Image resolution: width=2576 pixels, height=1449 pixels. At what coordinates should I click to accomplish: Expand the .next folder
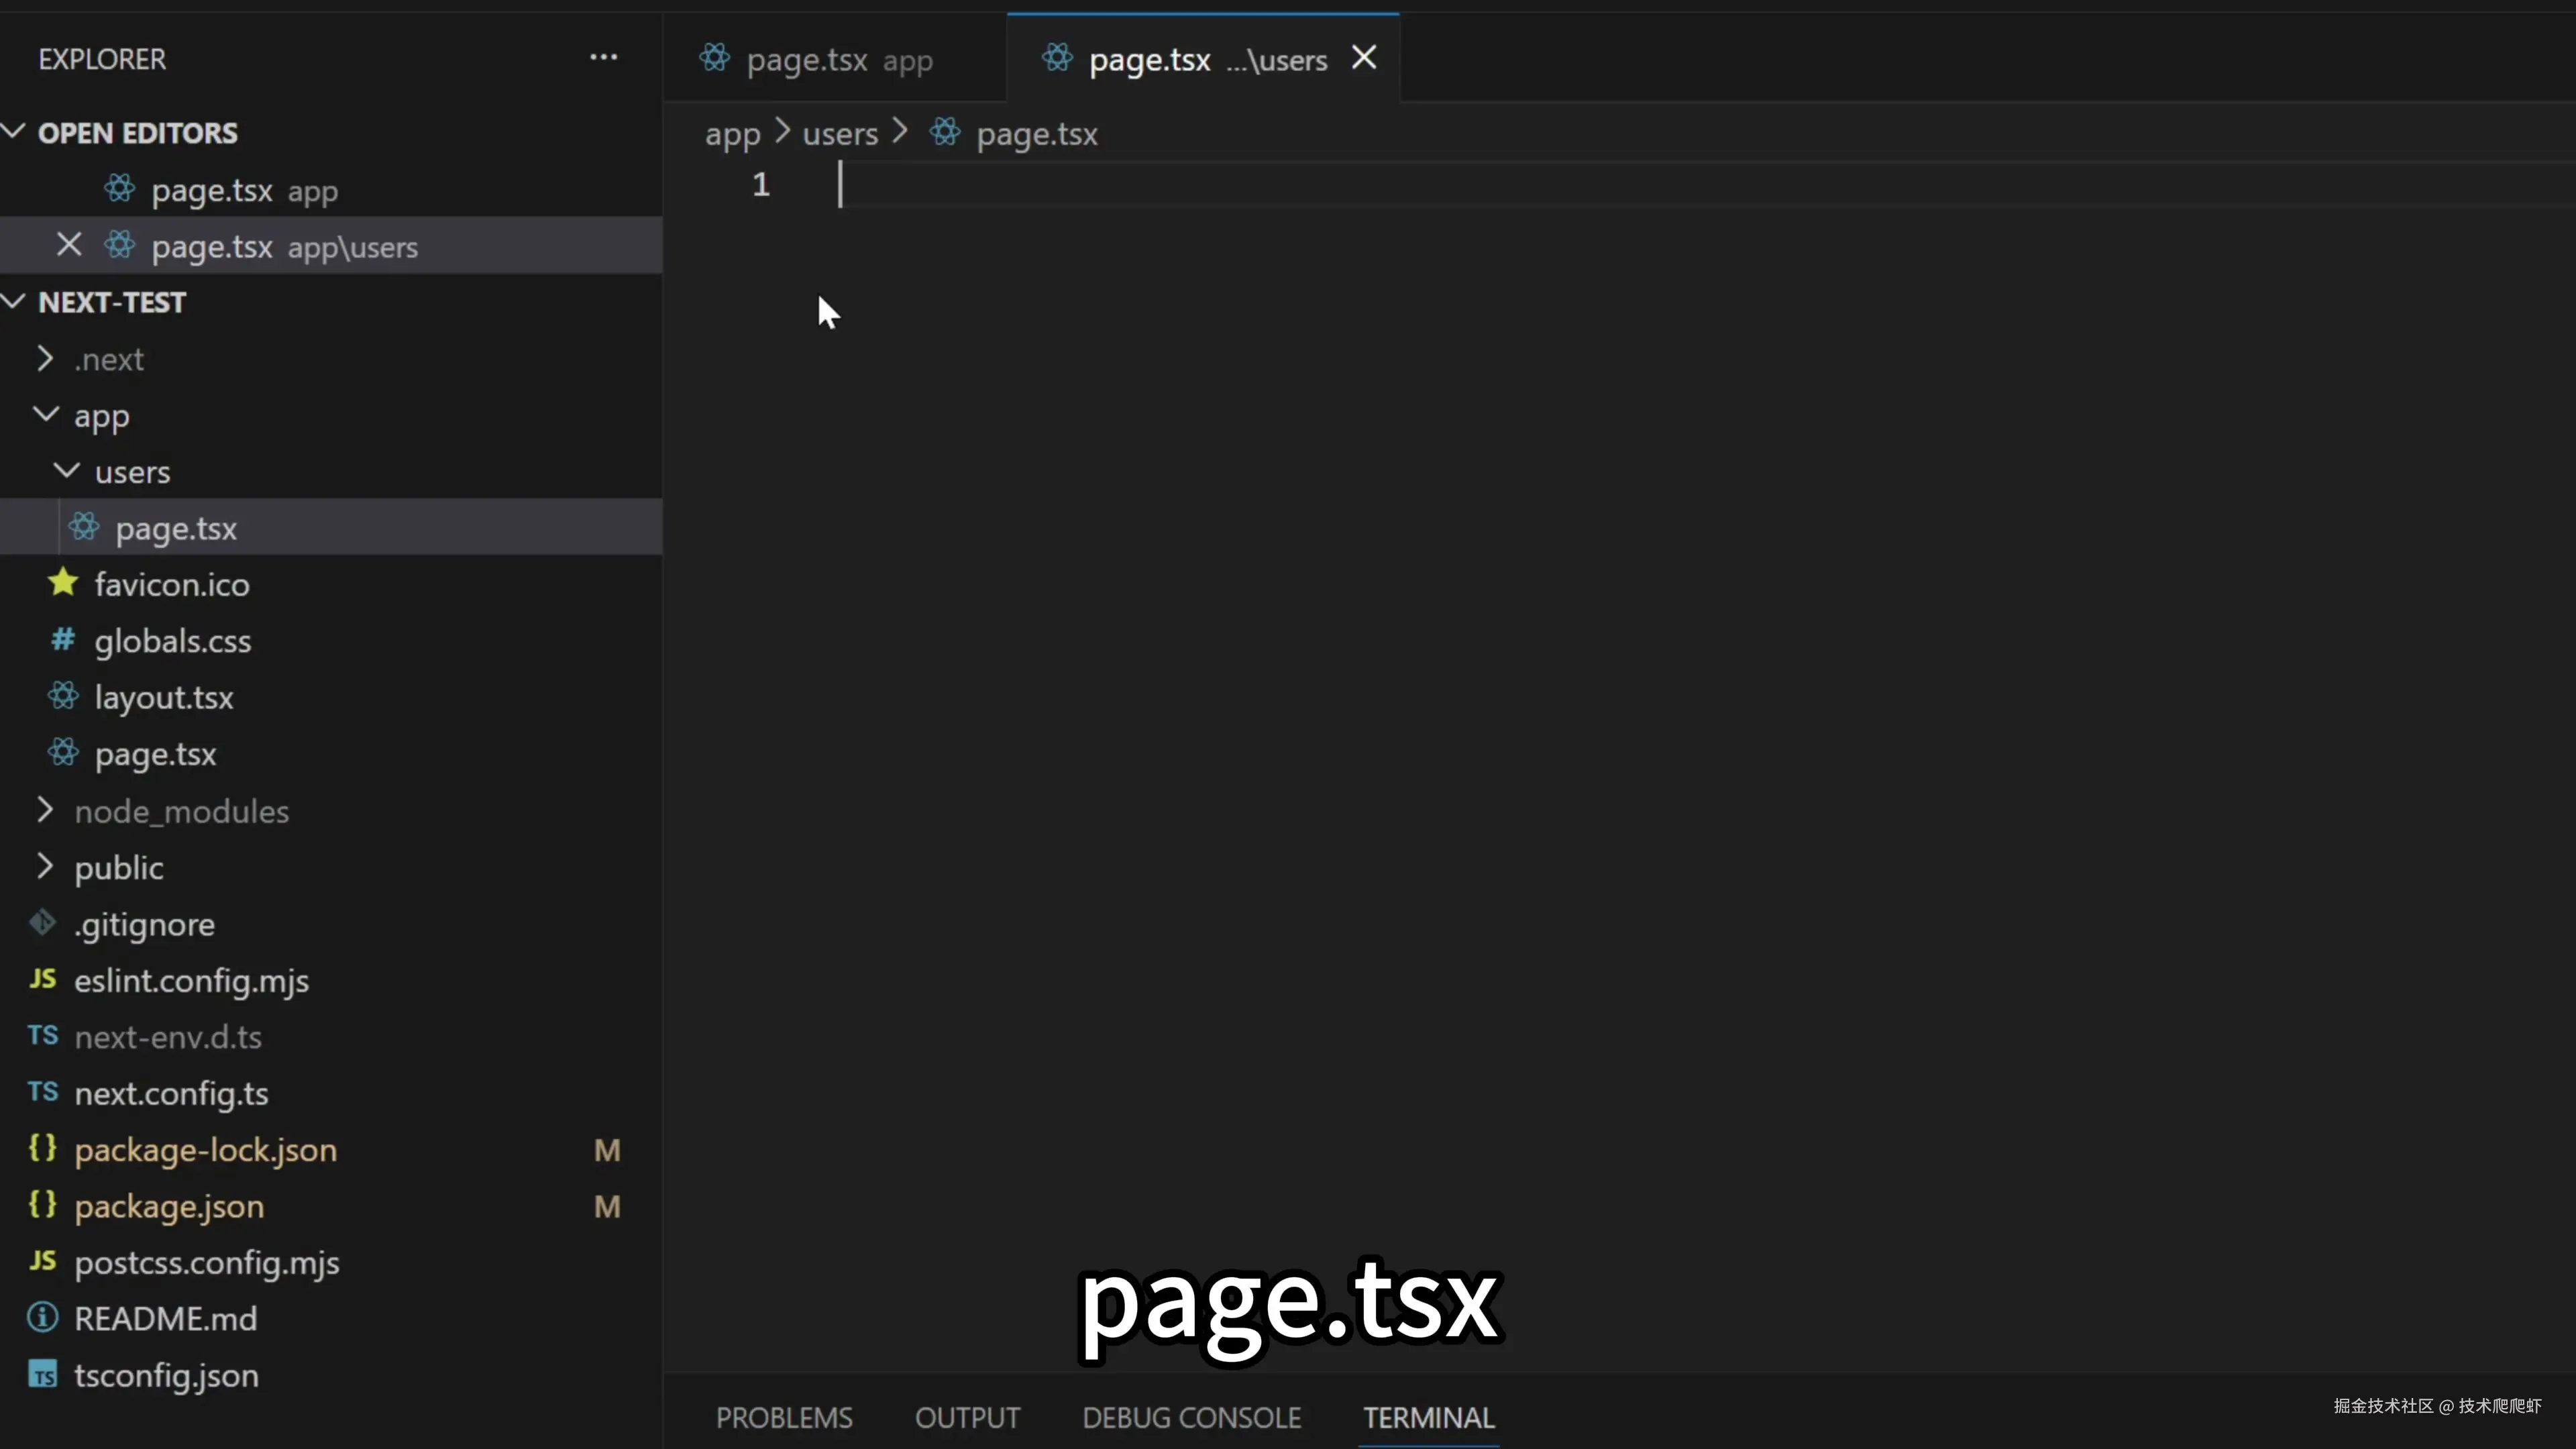[44, 358]
